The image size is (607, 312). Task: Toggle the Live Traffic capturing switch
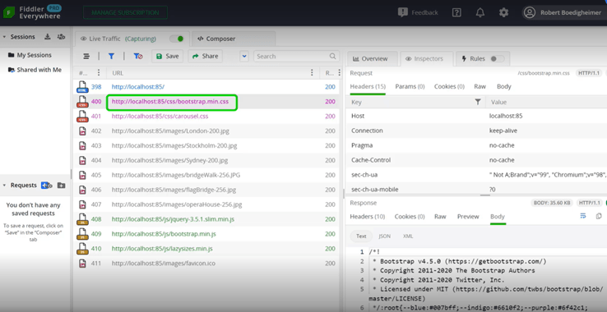[x=177, y=39]
